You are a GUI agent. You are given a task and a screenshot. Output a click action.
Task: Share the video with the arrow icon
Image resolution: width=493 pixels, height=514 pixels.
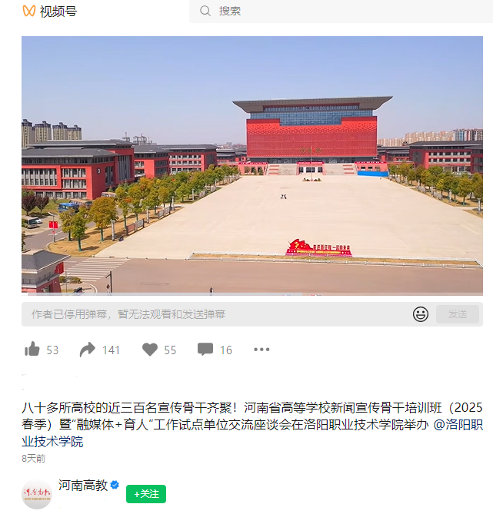[88, 350]
